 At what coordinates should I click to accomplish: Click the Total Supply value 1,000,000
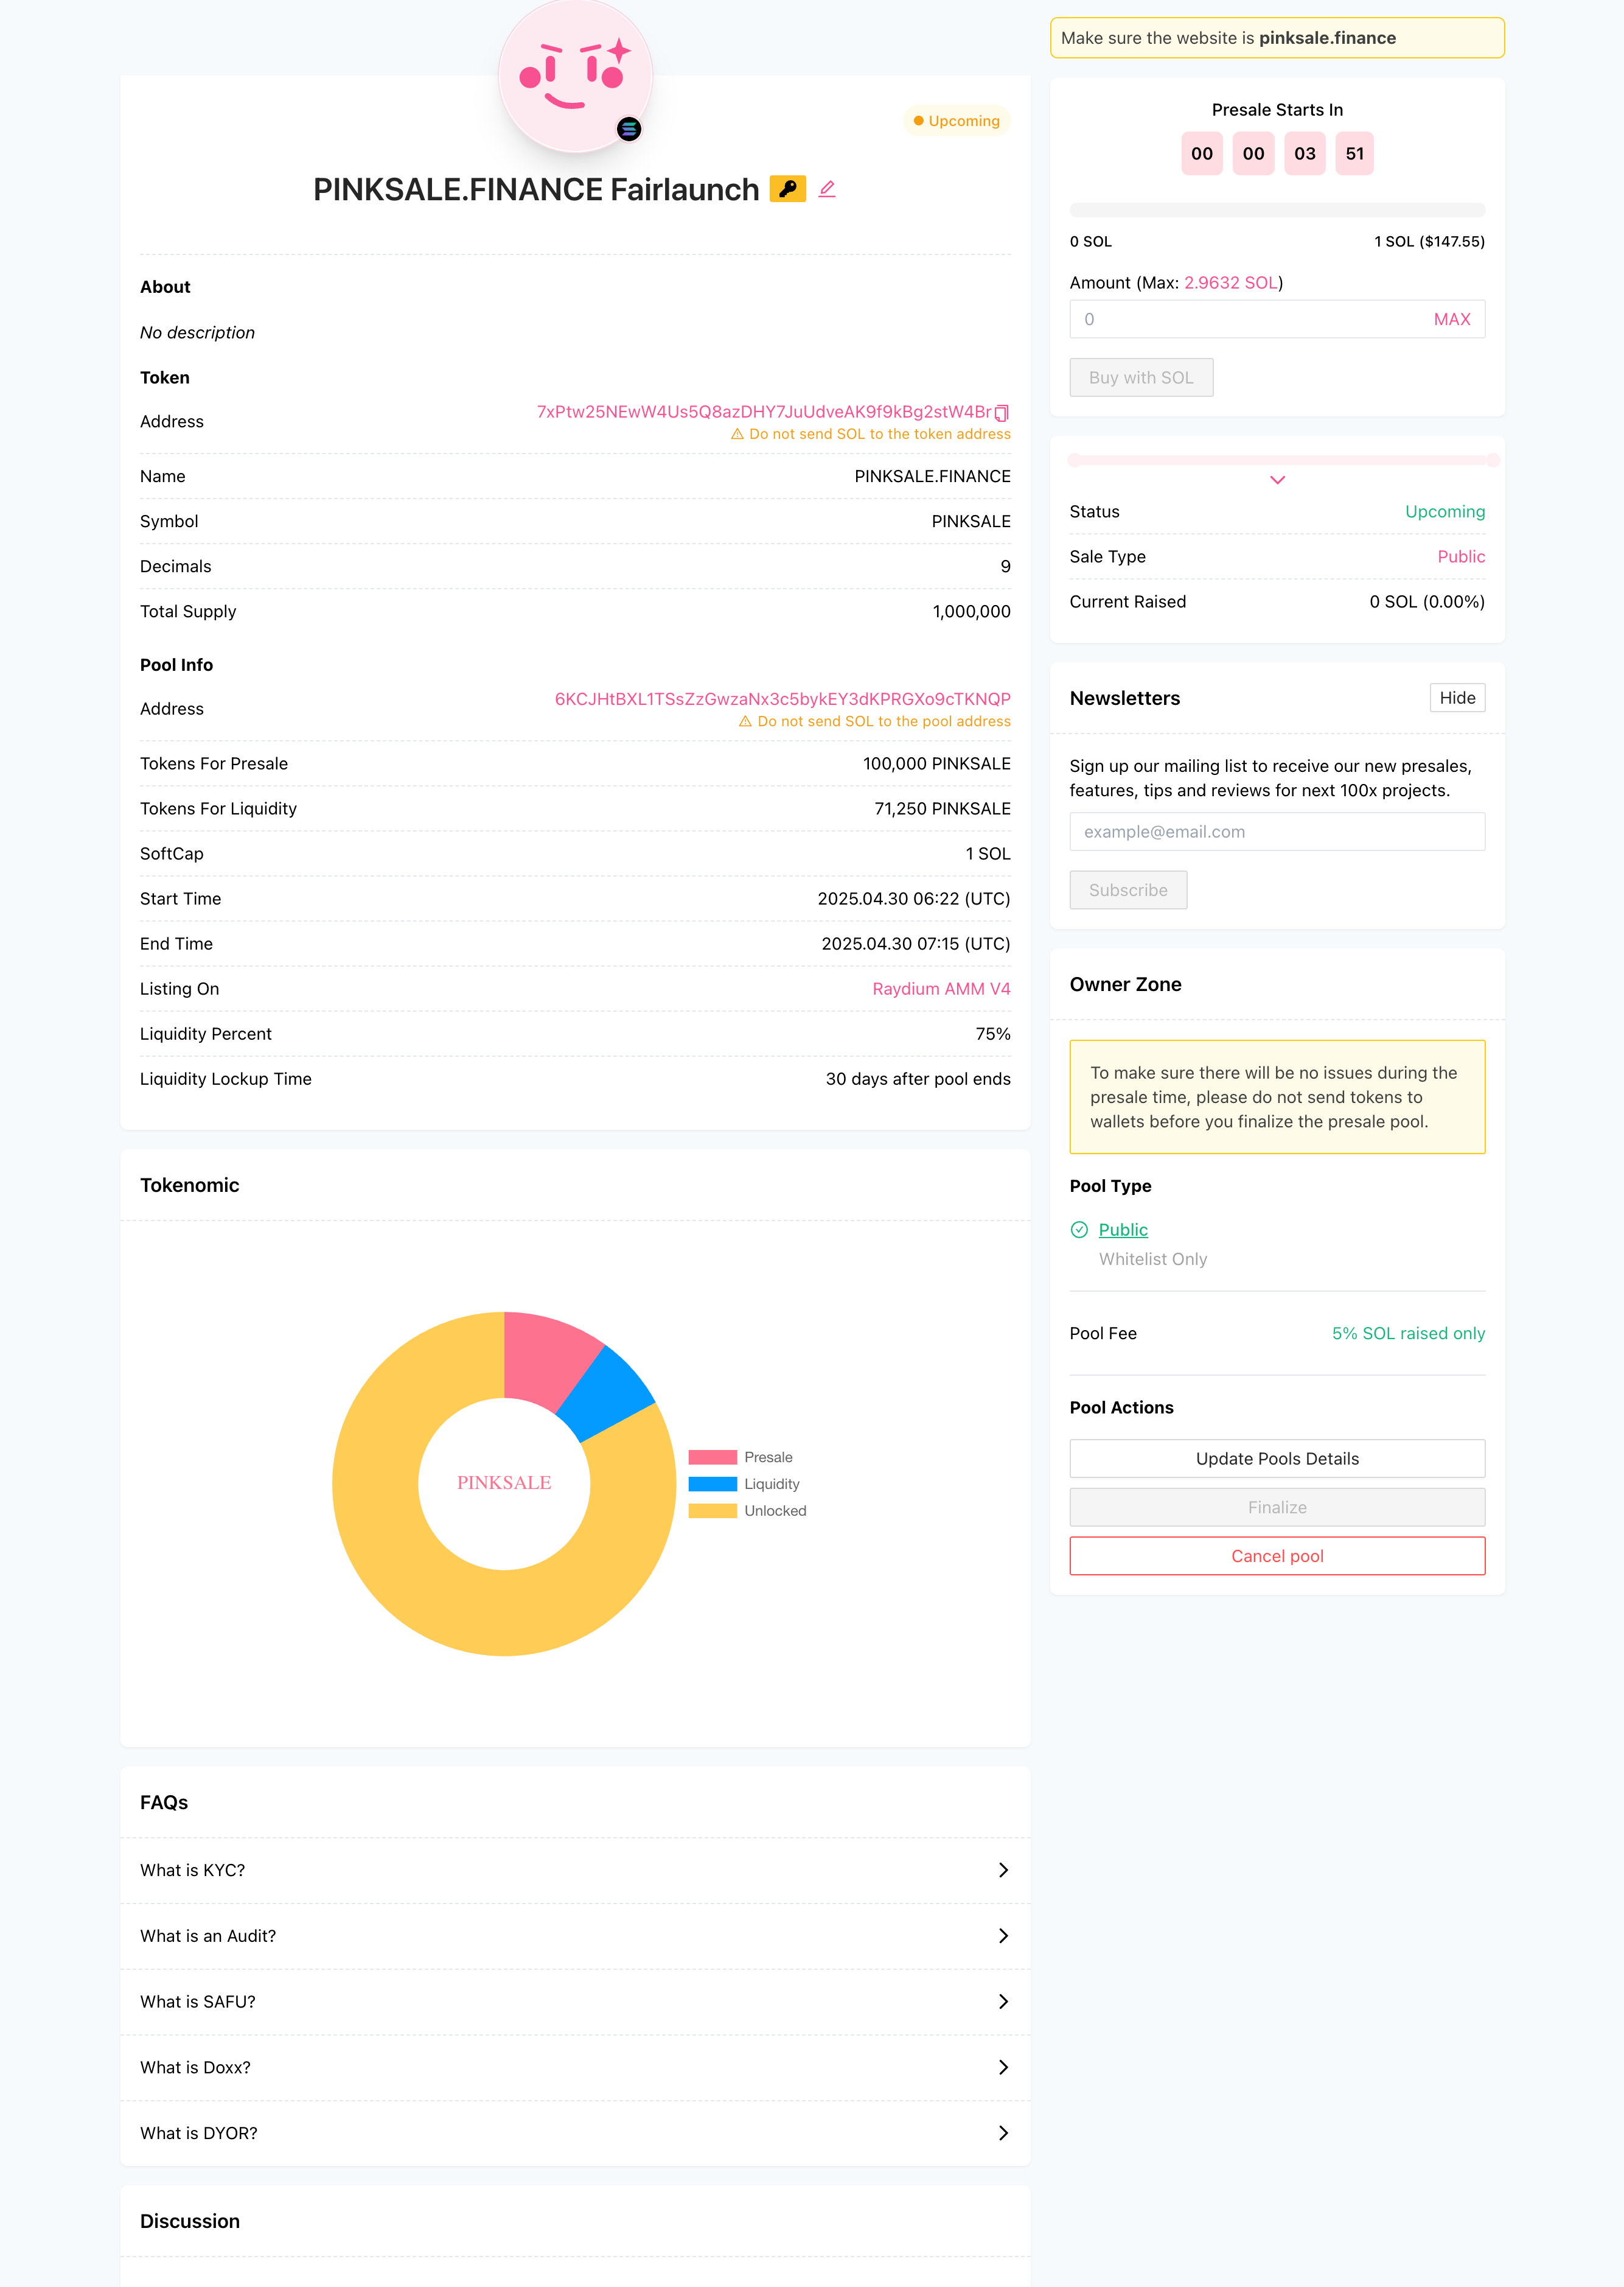(x=971, y=611)
